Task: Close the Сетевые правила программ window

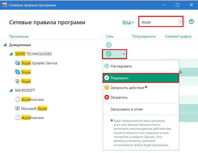Action: click(x=191, y=5)
